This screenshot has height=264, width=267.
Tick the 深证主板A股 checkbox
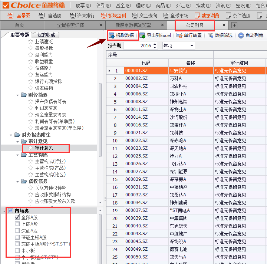[x=17, y=237]
